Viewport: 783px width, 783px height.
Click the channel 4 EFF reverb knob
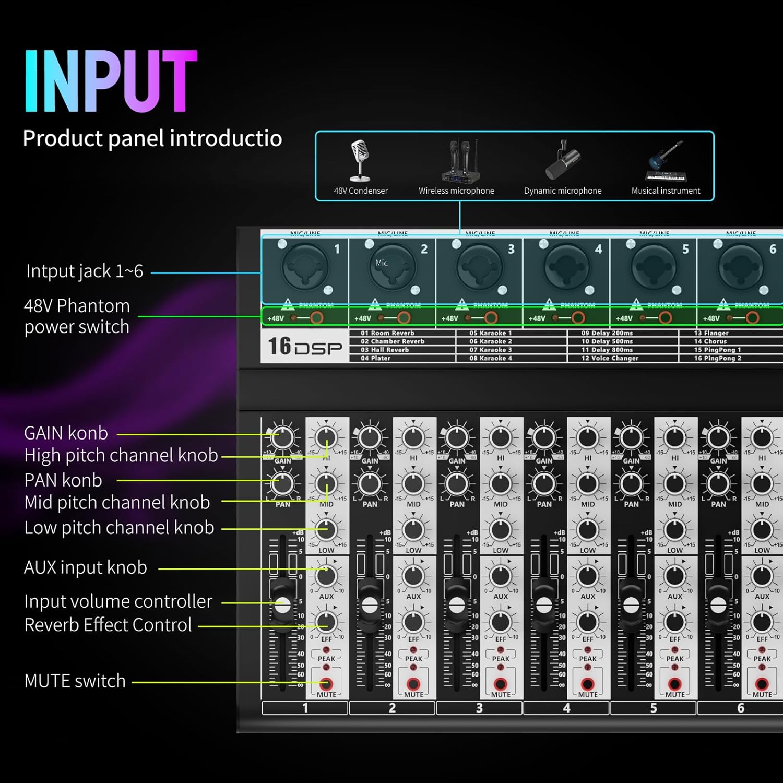coord(588,622)
